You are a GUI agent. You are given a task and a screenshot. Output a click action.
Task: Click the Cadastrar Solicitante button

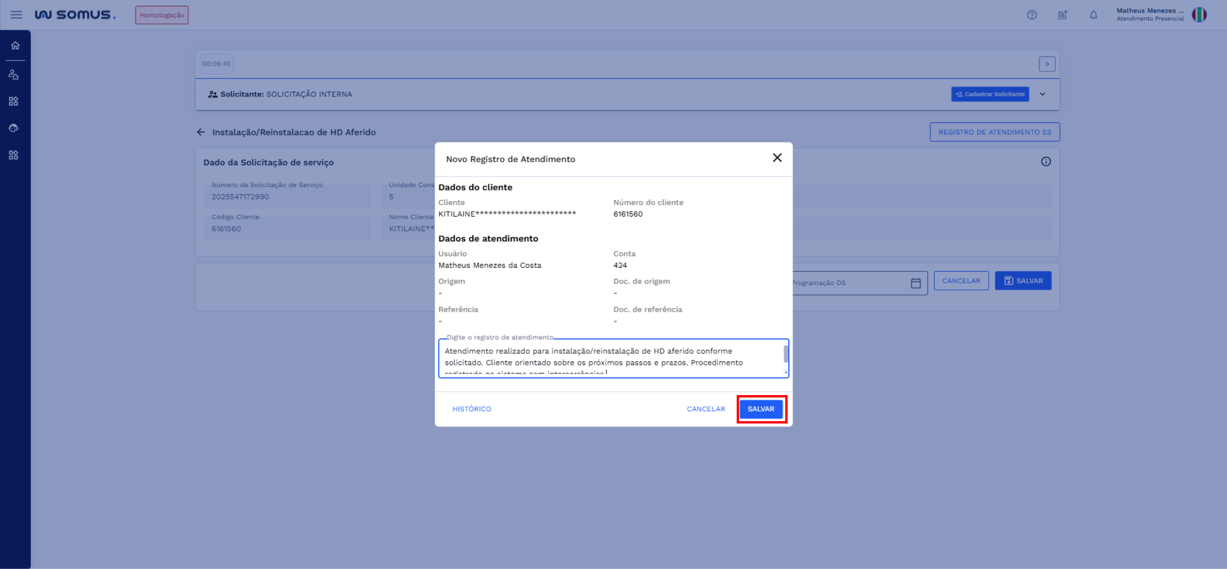click(x=990, y=94)
